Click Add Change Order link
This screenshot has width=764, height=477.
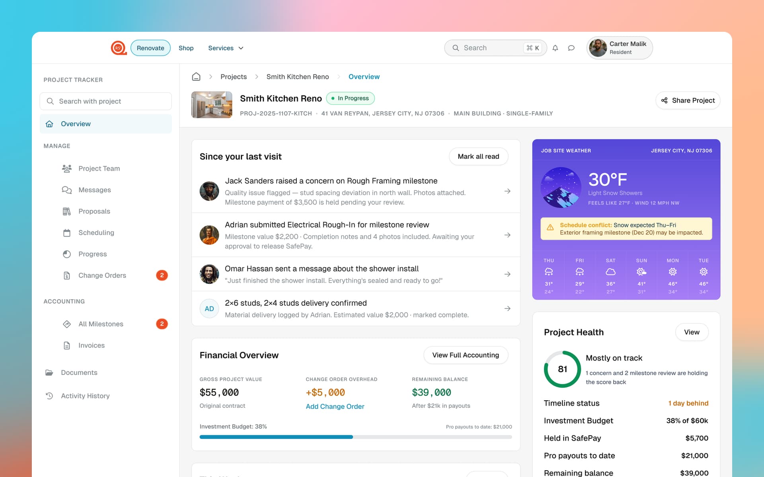point(335,406)
